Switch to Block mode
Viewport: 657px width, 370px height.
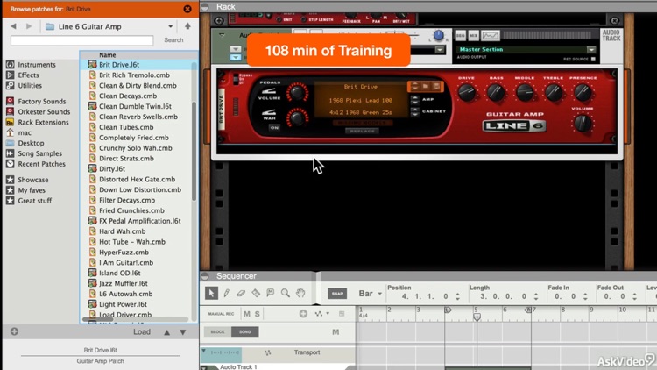click(x=217, y=331)
